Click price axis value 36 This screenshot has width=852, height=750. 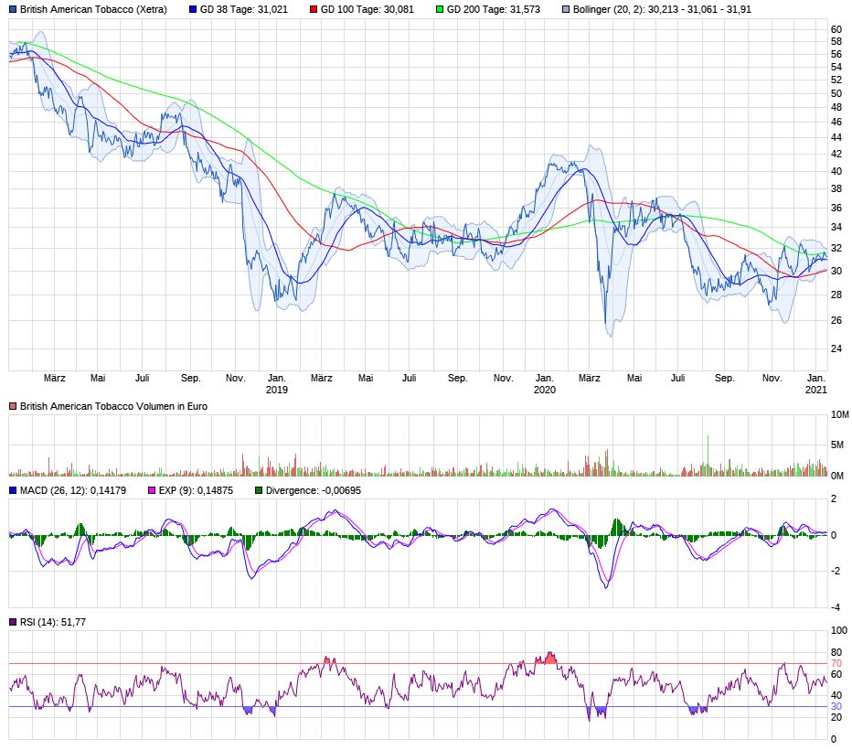[x=836, y=208]
